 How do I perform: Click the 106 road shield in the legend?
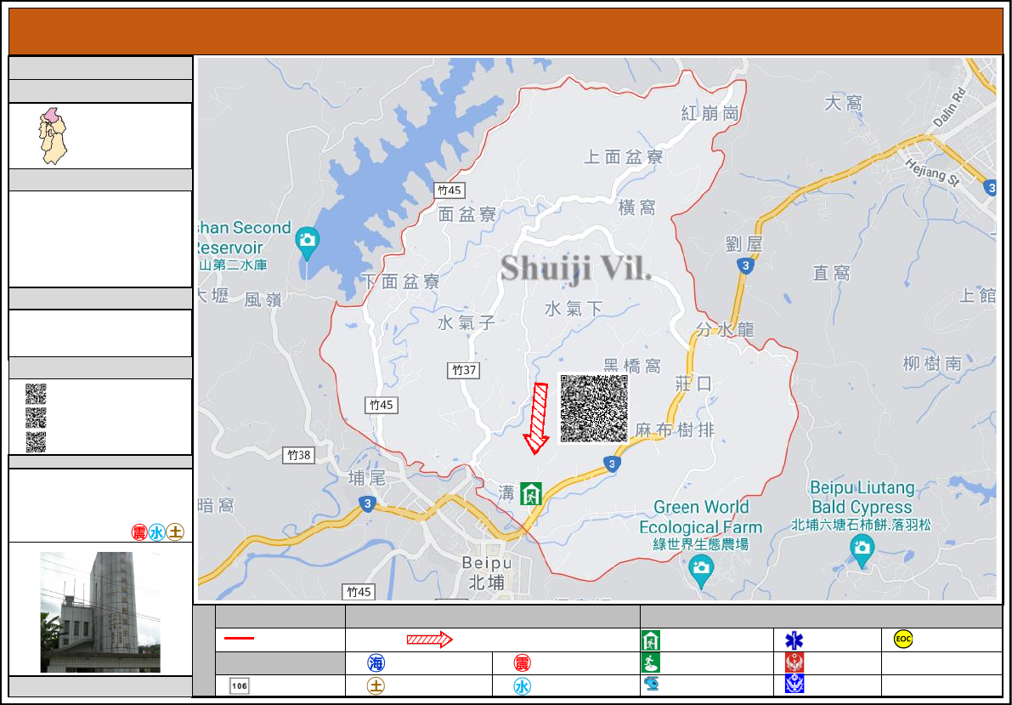coord(239,685)
